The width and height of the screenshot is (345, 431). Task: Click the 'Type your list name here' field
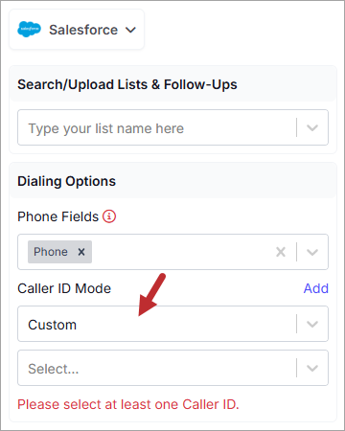[156, 127]
